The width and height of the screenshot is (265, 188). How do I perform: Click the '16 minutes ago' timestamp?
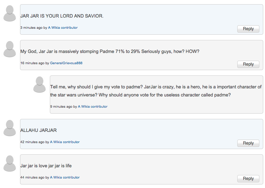click(x=32, y=63)
